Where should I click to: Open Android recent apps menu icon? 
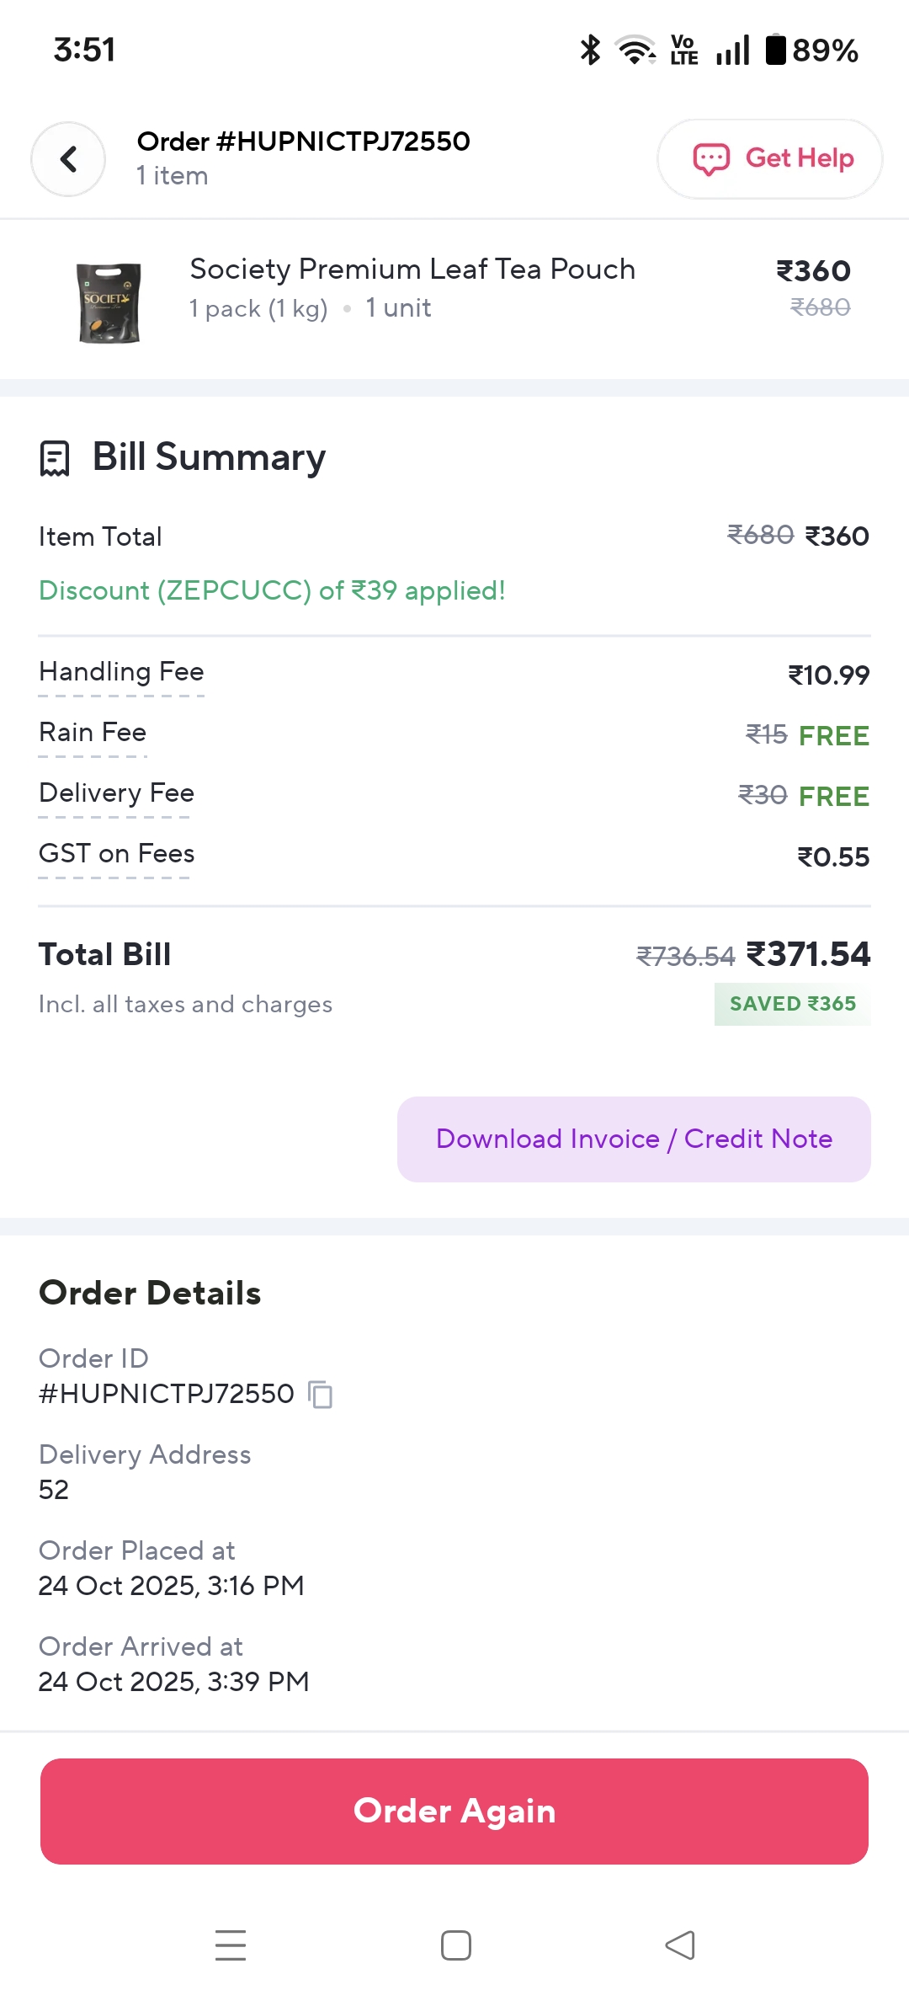(x=230, y=1945)
